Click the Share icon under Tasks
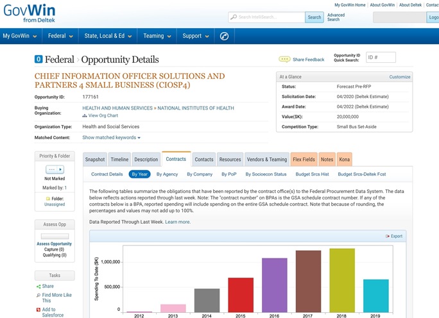This screenshot has width=439, height=318. point(39,287)
